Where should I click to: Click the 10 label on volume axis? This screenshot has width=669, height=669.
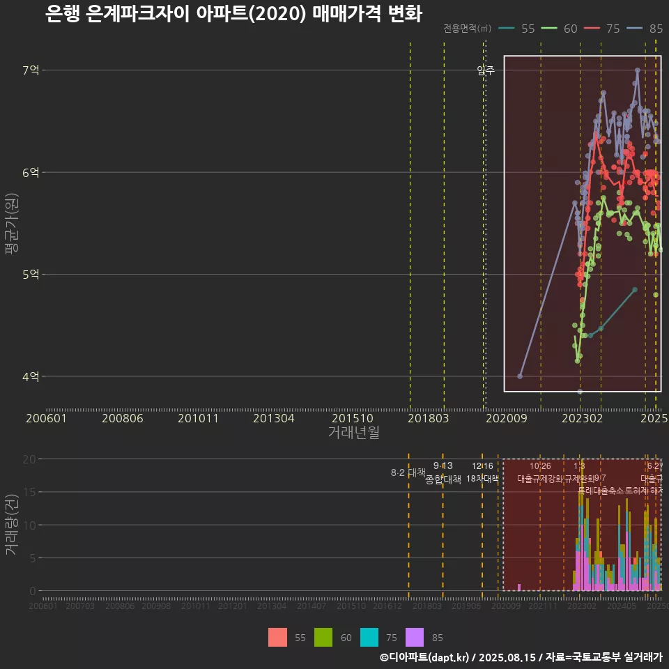click(29, 525)
